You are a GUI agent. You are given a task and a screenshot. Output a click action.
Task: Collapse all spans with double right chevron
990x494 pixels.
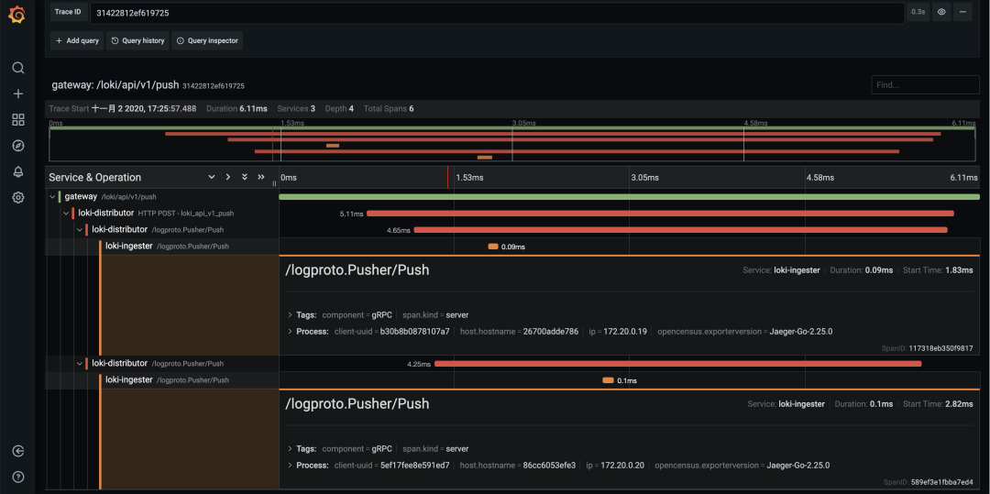pyautogui.click(x=260, y=177)
